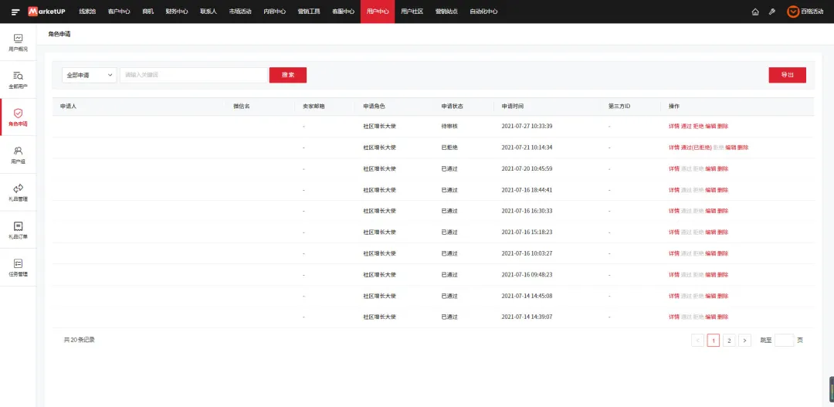Image resolution: width=834 pixels, height=407 pixels.
Task: Open the 用户概况 overview icon in sidebar
Action: click(18, 38)
